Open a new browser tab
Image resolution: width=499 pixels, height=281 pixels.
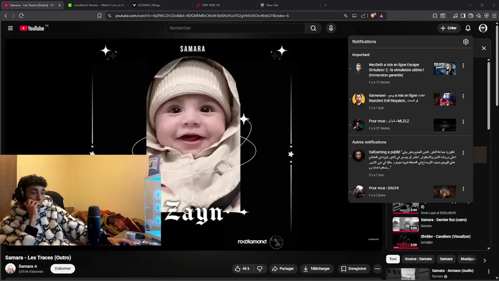[326, 5]
